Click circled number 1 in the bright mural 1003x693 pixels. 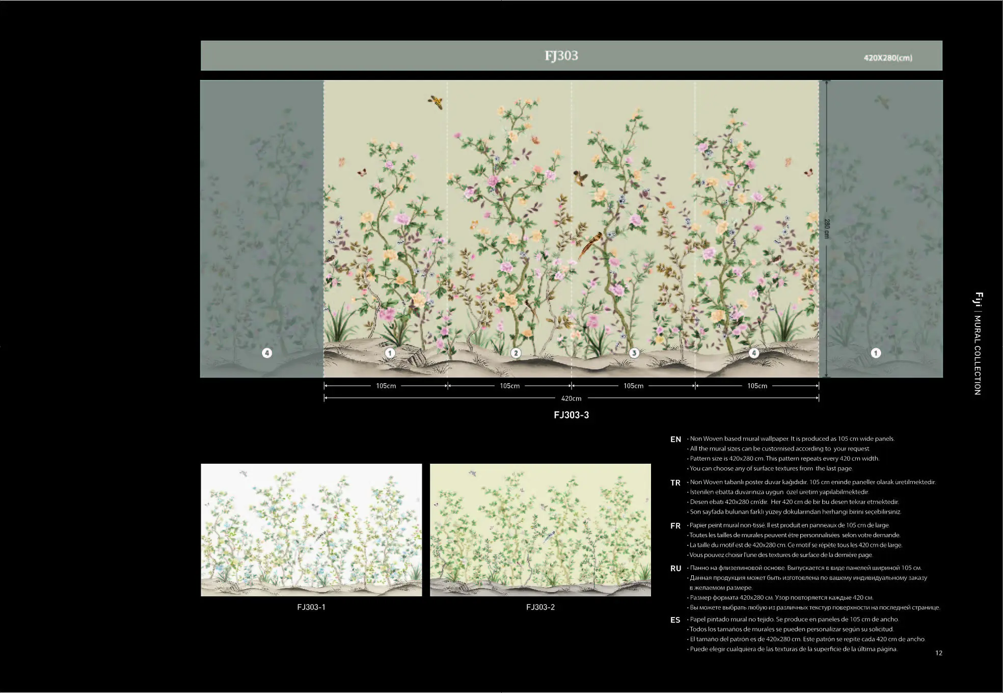[390, 353]
